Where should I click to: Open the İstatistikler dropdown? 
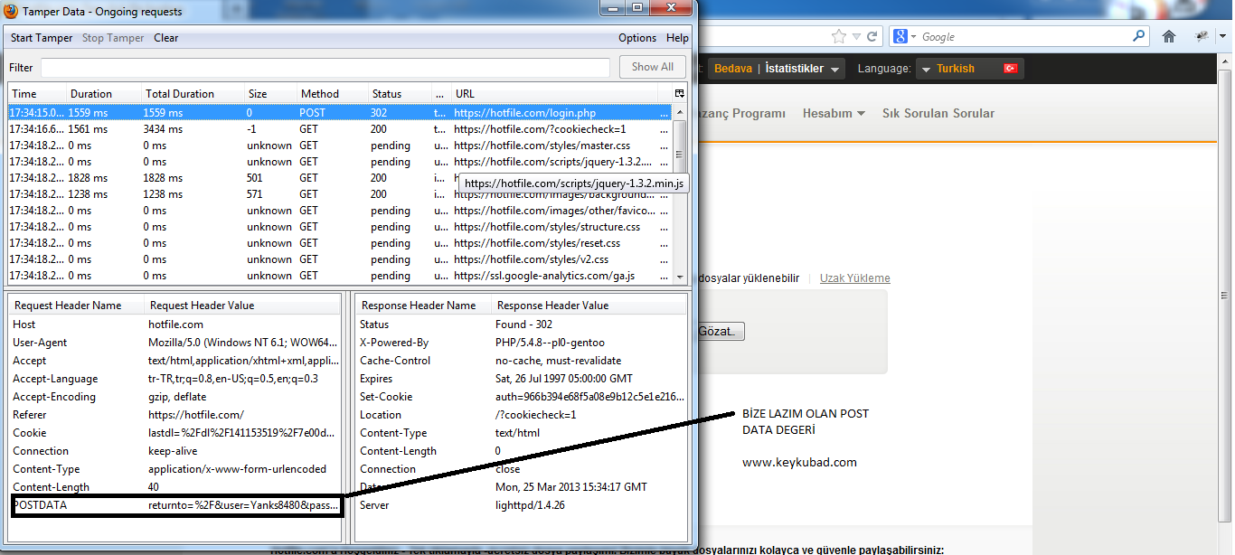[x=835, y=69]
